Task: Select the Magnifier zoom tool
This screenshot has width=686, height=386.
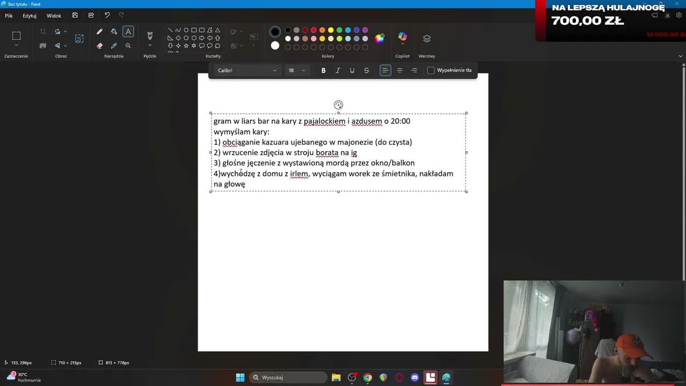Action: tap(128, 46)
